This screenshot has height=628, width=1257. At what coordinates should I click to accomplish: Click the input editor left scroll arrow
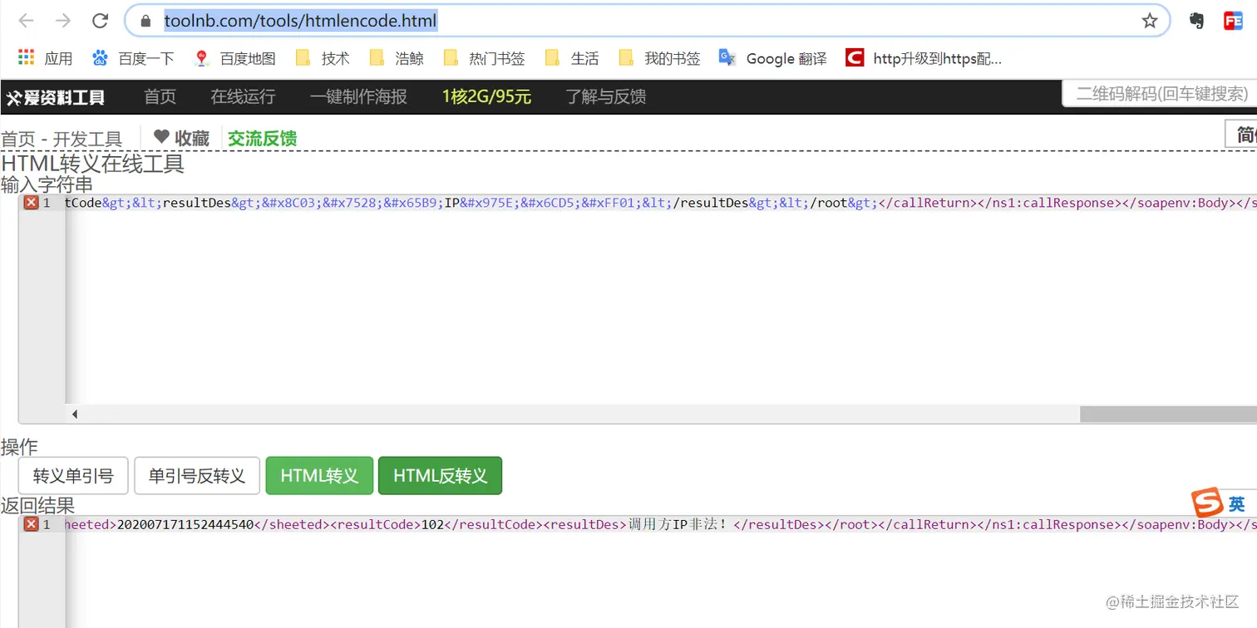click(x=75, y=414)
